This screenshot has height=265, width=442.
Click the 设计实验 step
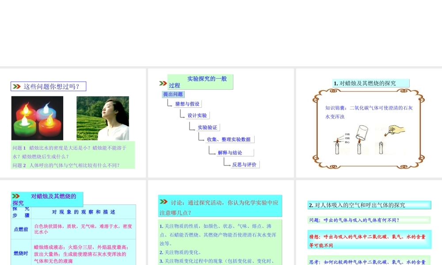197,115
